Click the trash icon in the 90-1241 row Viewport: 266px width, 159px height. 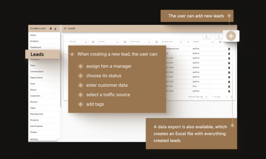click(x=229, y=77)
